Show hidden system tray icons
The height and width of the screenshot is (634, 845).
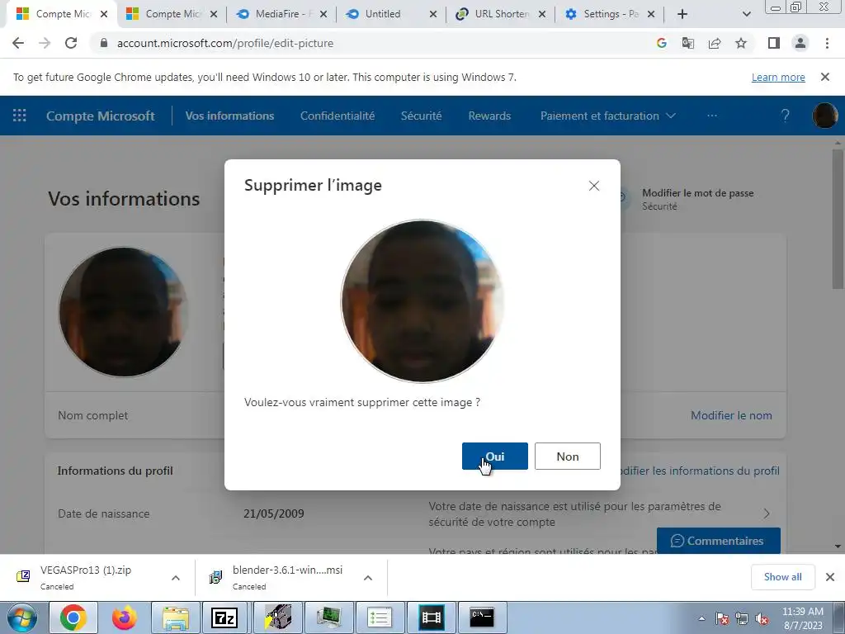click(701, 618)
